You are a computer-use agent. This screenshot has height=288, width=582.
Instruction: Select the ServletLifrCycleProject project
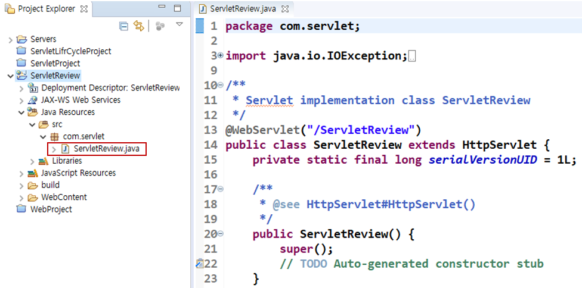(x=70, y=51)
